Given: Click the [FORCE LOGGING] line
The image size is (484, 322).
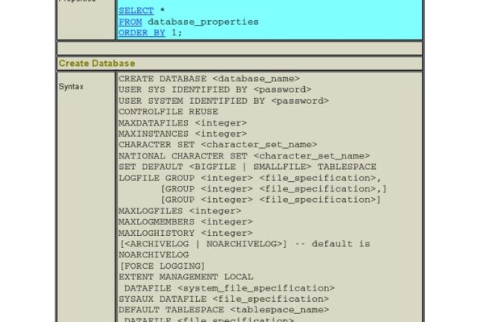Looking at the screenshot, I should click(162, 266).
